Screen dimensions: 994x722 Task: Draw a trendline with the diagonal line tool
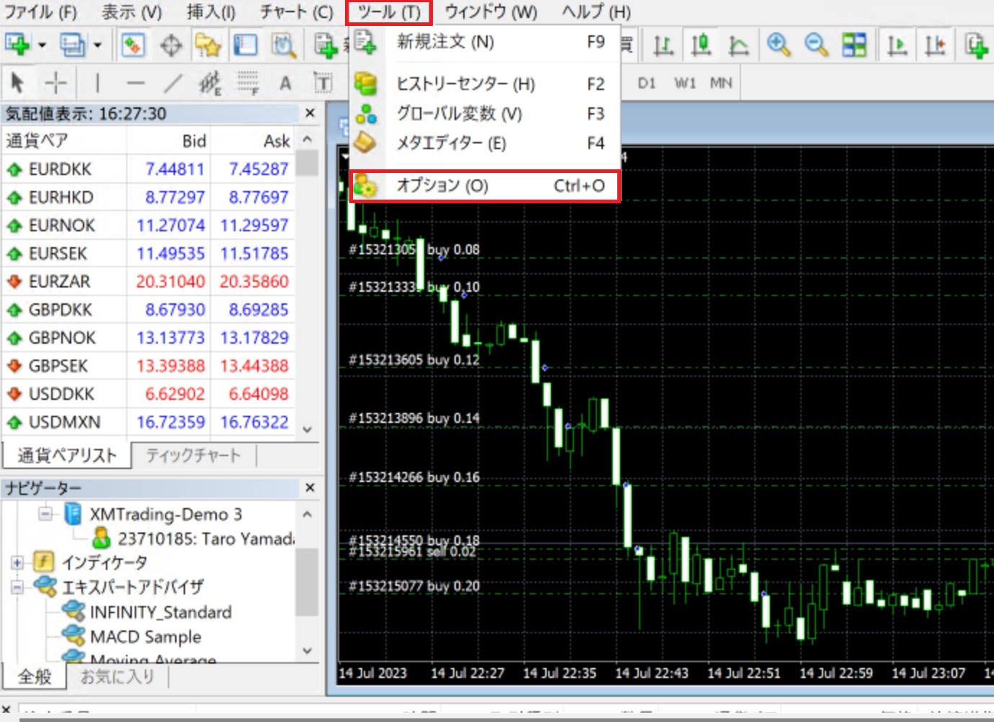pyautogui.click(x=172, y=84)
